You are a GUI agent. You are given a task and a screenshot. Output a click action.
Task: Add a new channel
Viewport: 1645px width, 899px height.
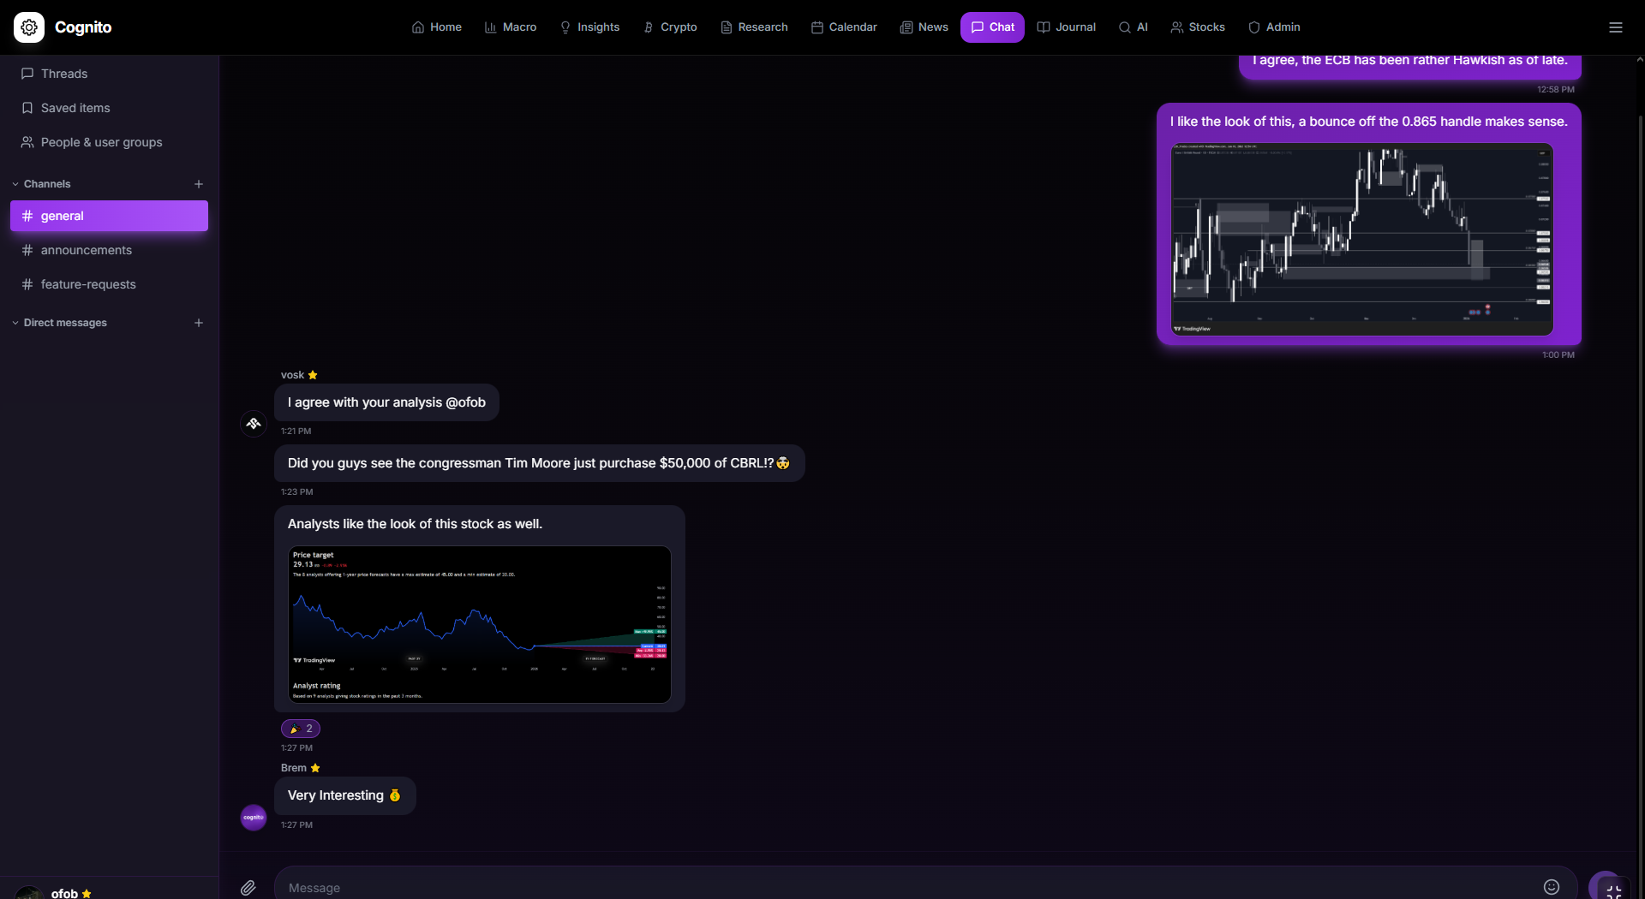click(199, 183)
